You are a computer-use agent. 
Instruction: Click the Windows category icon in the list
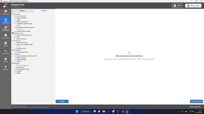13,63
